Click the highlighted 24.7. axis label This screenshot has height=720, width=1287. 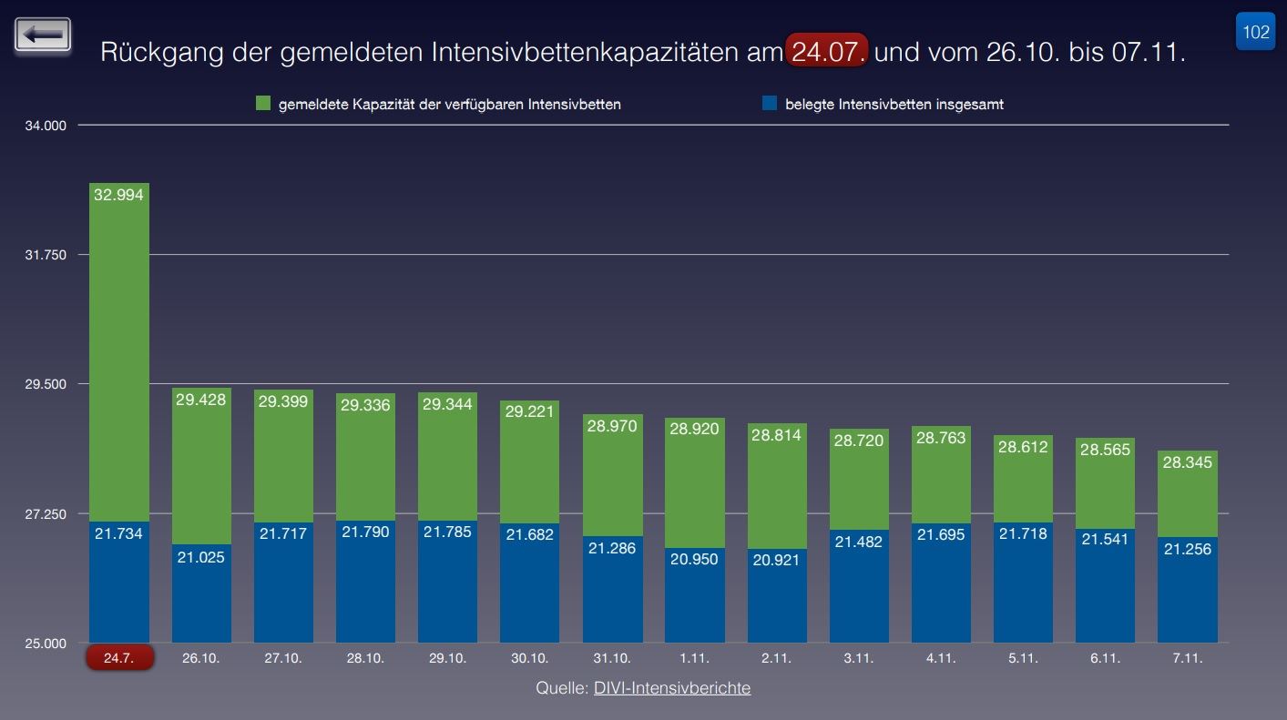(x=119, y=658)
